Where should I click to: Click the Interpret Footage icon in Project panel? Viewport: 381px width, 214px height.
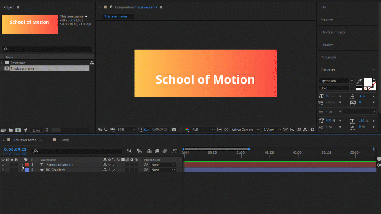coord(3,130)
